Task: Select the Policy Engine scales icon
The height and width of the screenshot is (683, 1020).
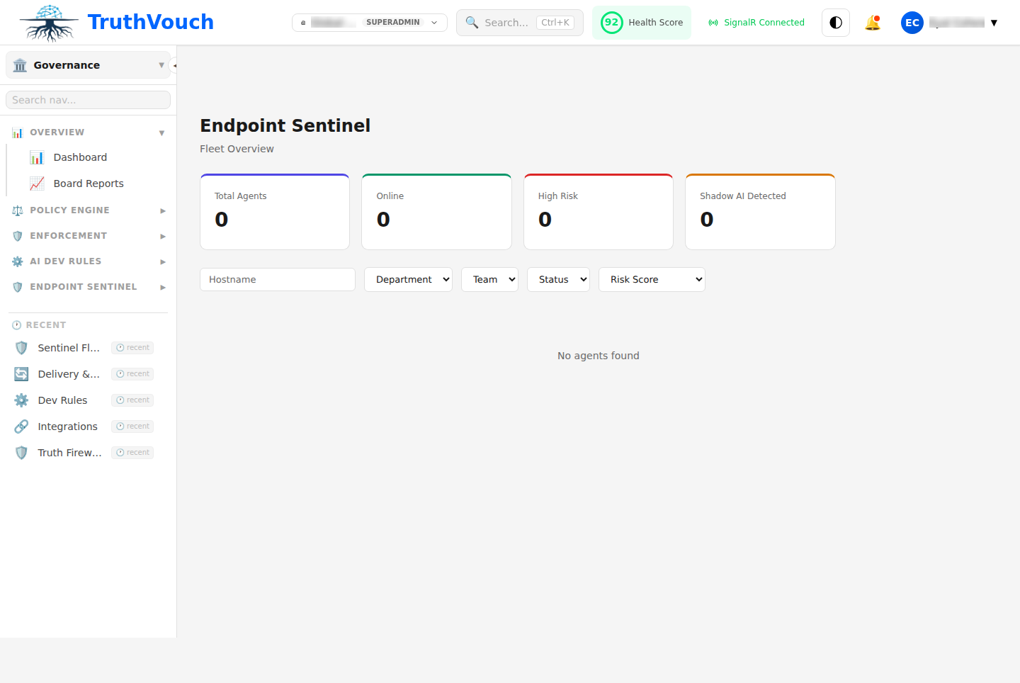Action: click(16, 210)
